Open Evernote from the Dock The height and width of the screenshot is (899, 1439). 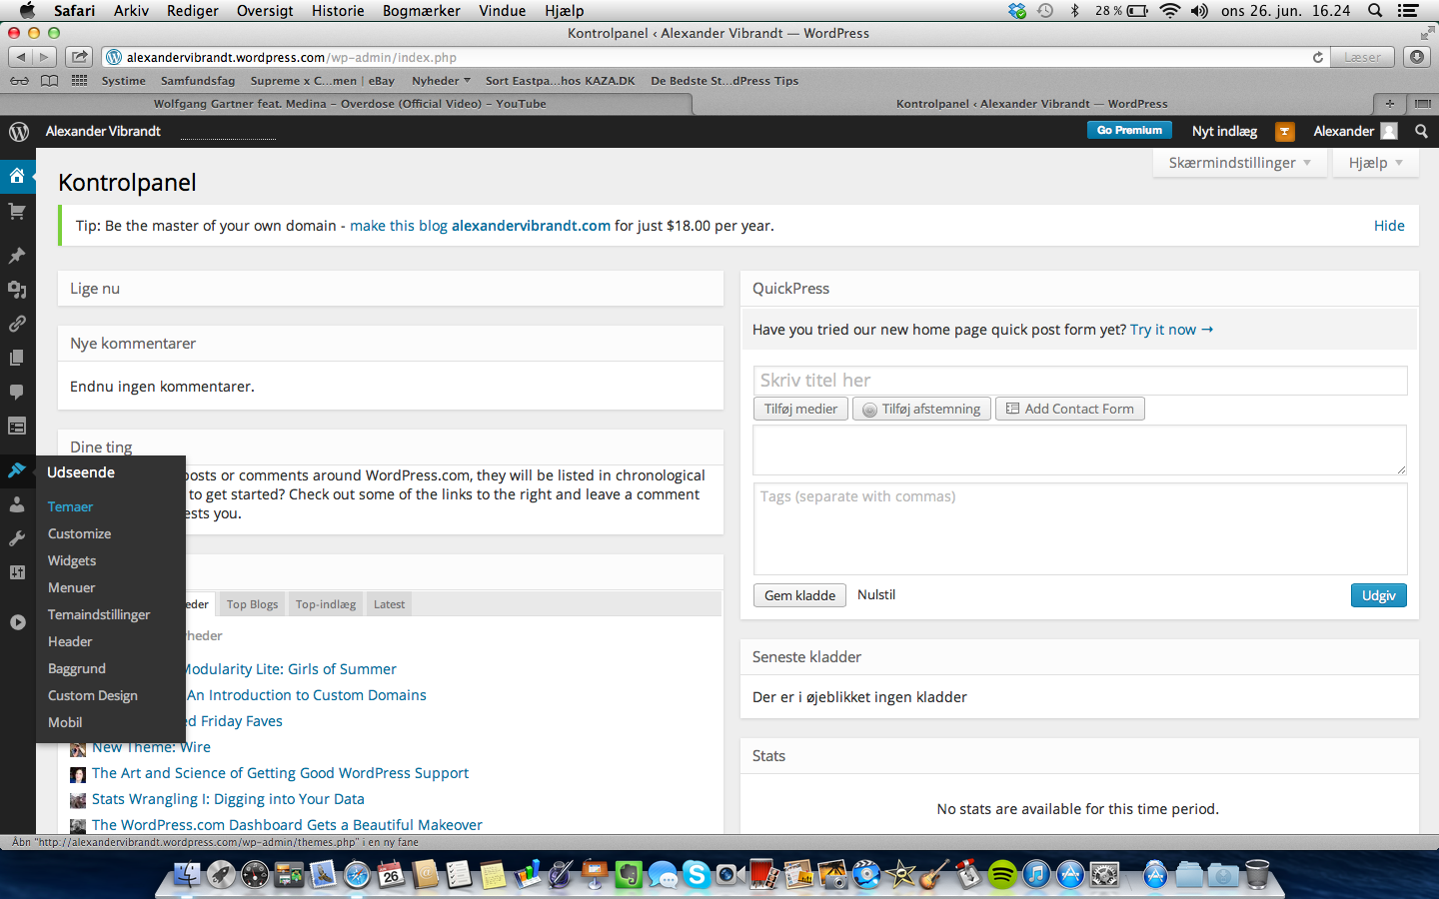(629, 875)
